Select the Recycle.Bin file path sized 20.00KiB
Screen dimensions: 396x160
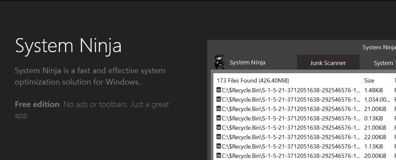point(291,156)
